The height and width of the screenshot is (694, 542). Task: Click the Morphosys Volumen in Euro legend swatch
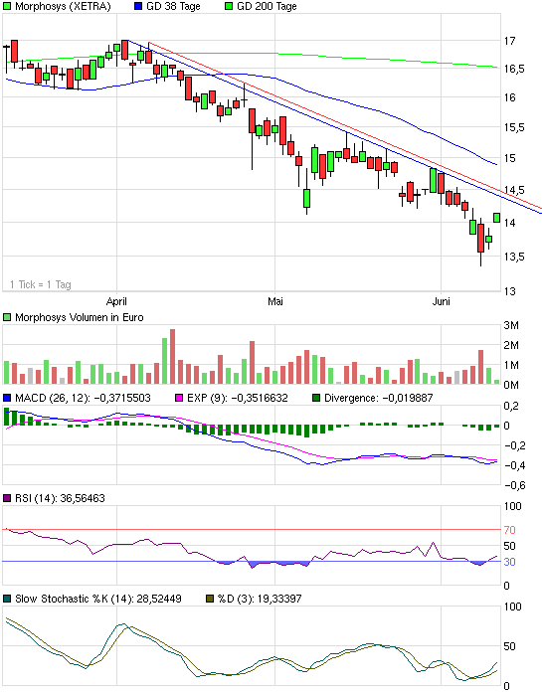7,317
